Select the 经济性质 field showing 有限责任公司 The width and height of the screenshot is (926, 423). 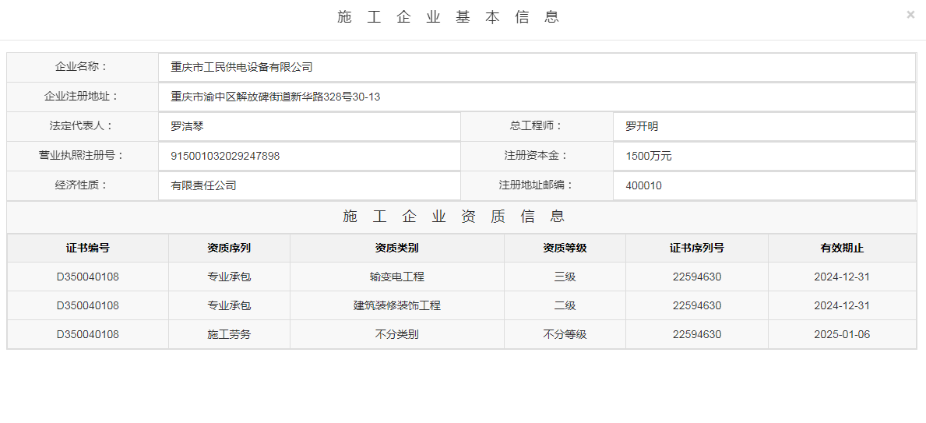tap(309, 185)
